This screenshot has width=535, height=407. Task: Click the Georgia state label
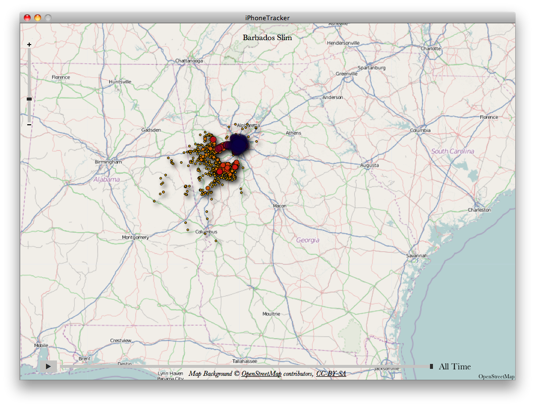click(308, 240)
